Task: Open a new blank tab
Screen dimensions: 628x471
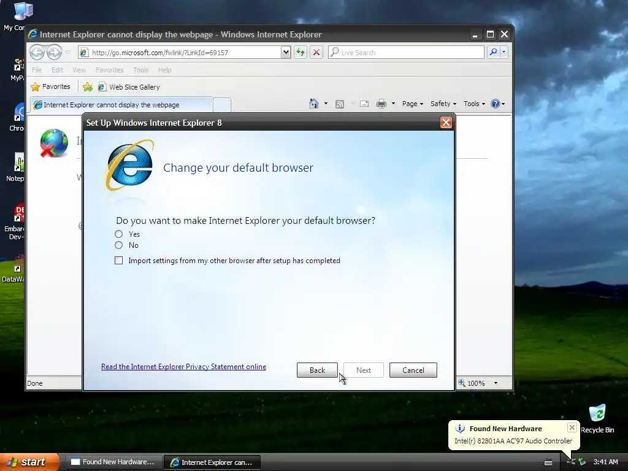Action: (222, 105)
